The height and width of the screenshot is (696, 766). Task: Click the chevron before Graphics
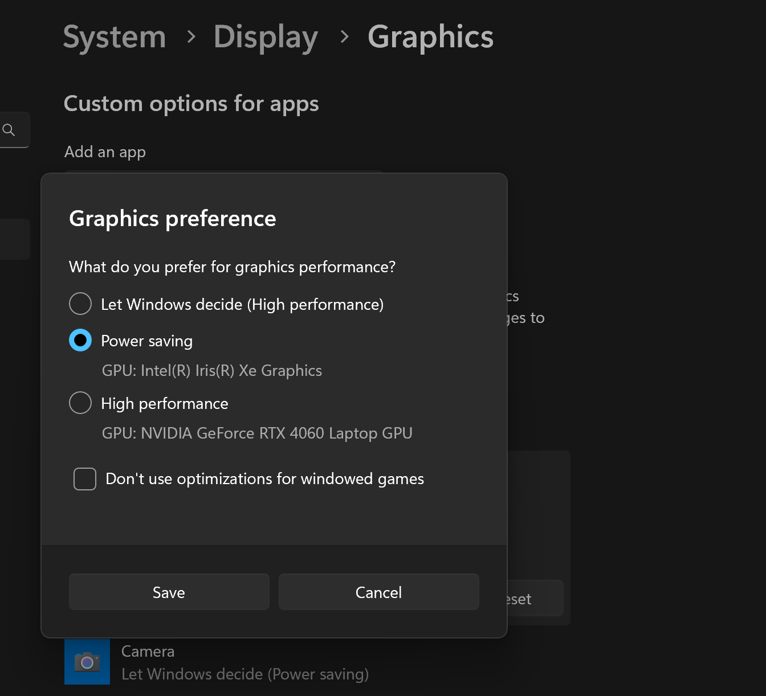[x=344, y=37]
